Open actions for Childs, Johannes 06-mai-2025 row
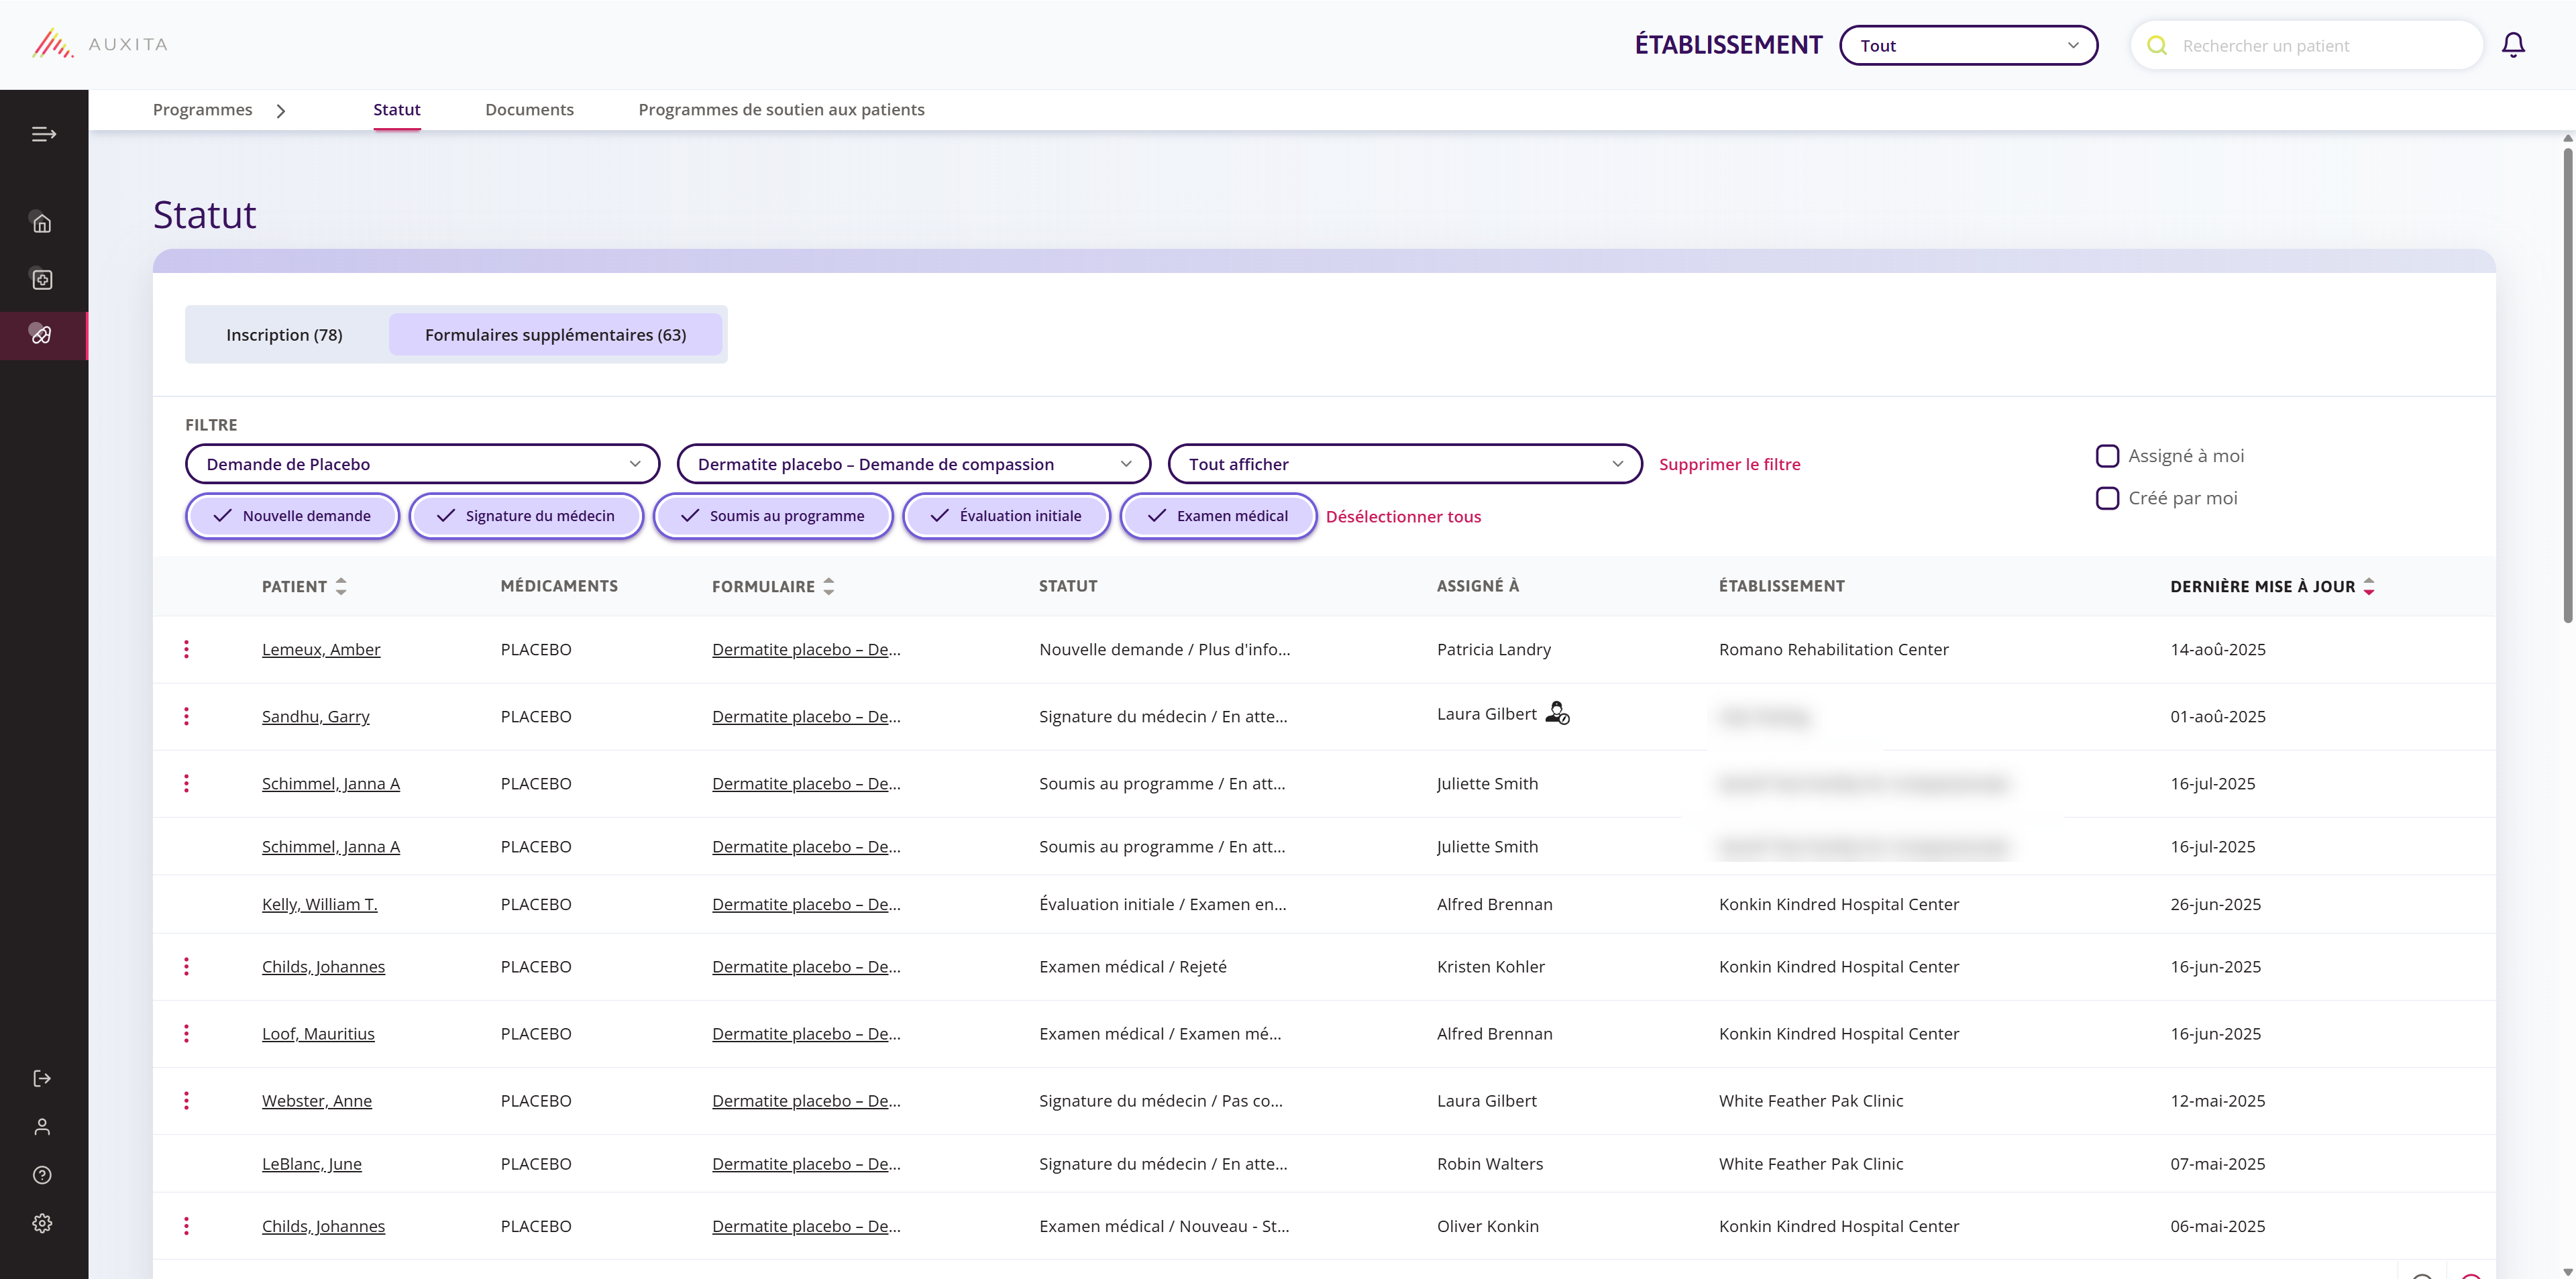The width and height of the screenshot is (2576, 1279). (x=186, y=1226)
